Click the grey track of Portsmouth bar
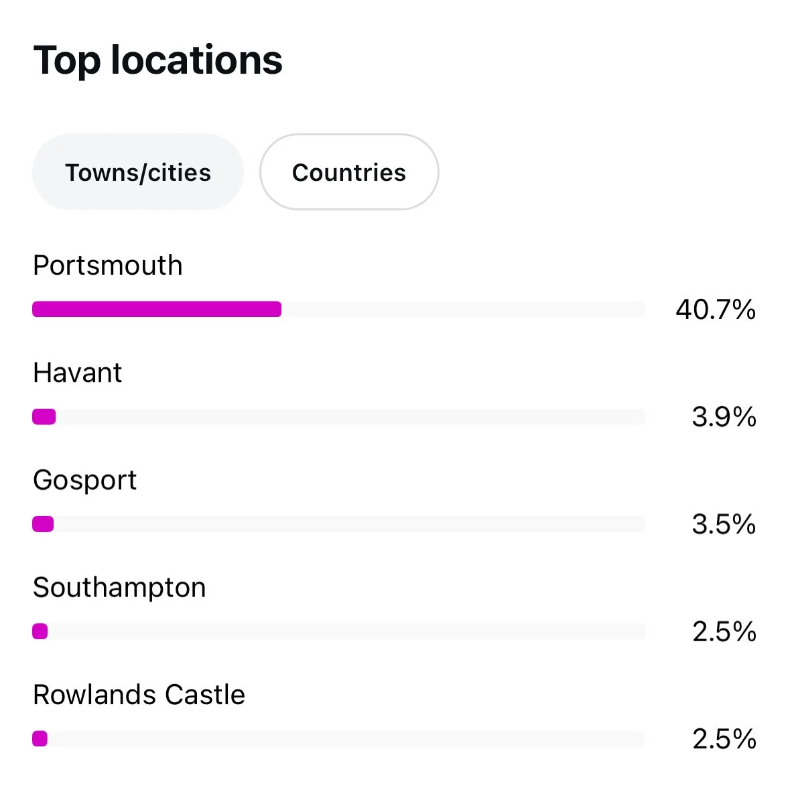The image size is (790, 796). coord(462,309)
